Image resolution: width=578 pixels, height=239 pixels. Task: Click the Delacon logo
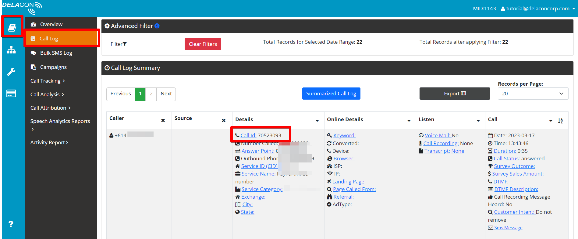tap(22, 8)
